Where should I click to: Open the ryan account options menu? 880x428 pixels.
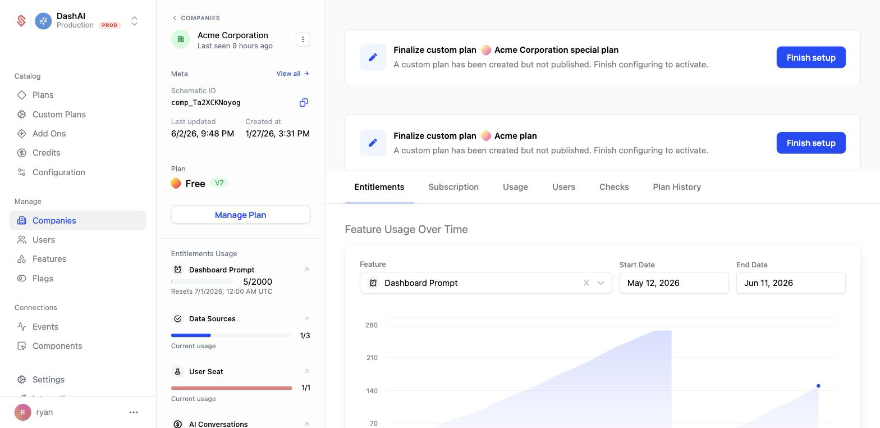click(134, 412)
